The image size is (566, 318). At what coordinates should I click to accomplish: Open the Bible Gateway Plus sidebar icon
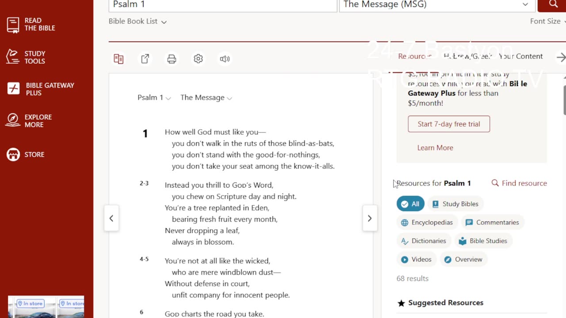pos(13,89)
